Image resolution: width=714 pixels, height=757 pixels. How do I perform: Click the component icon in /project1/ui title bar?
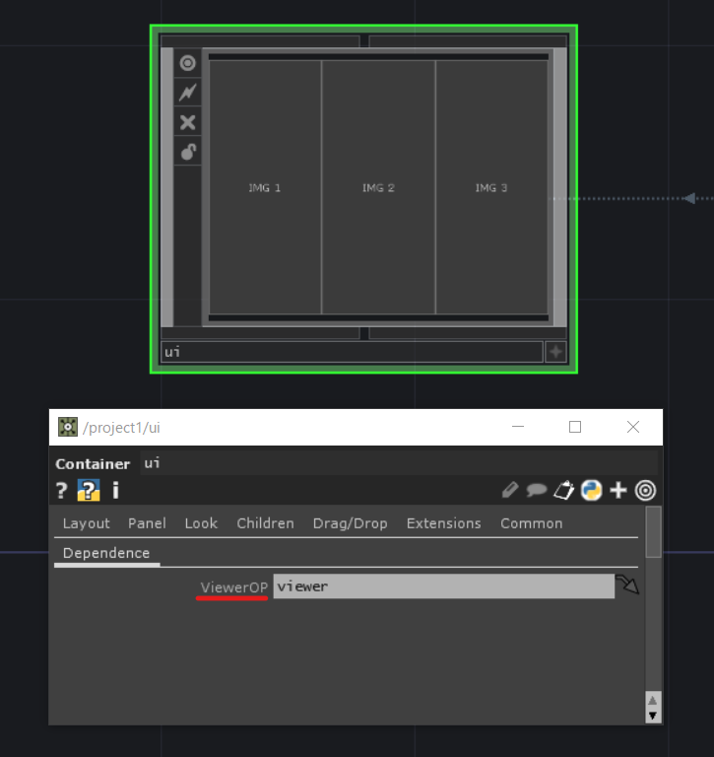[68, 427]
